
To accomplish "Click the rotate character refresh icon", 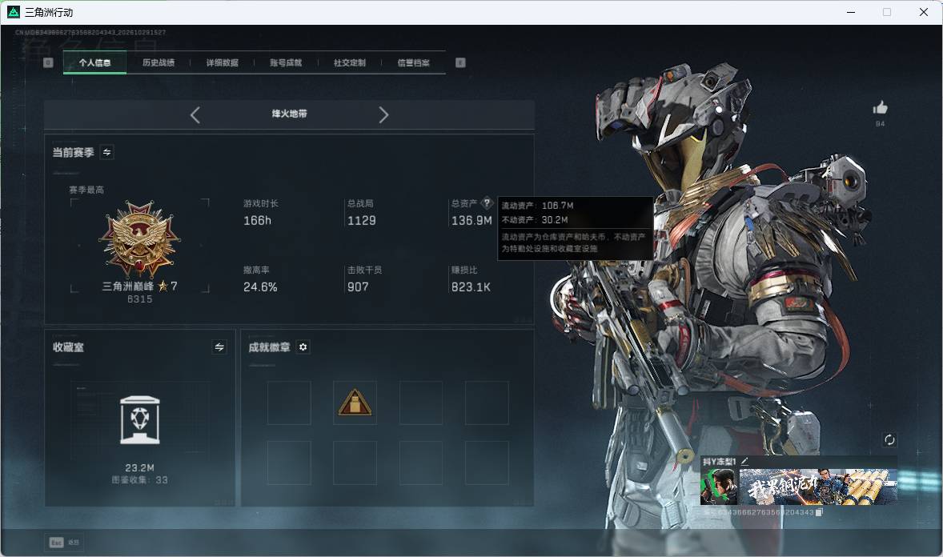I will click(889, 439).
